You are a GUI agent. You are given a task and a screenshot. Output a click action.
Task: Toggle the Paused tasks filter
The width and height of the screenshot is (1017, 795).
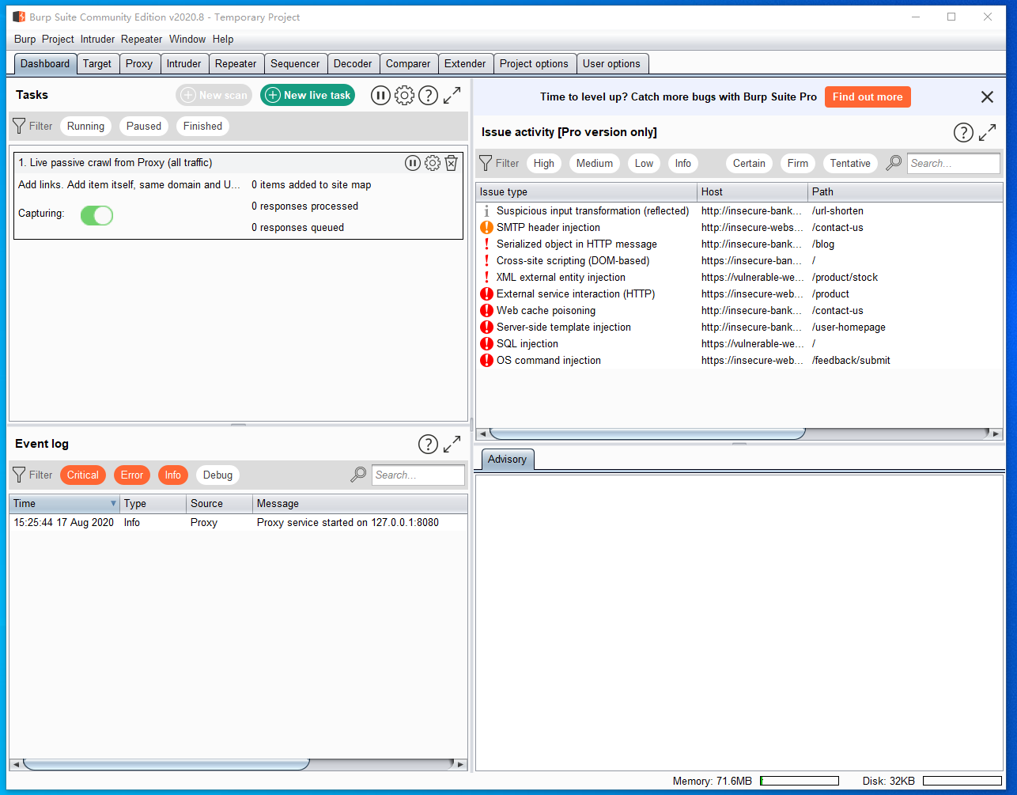click(144, 126)
